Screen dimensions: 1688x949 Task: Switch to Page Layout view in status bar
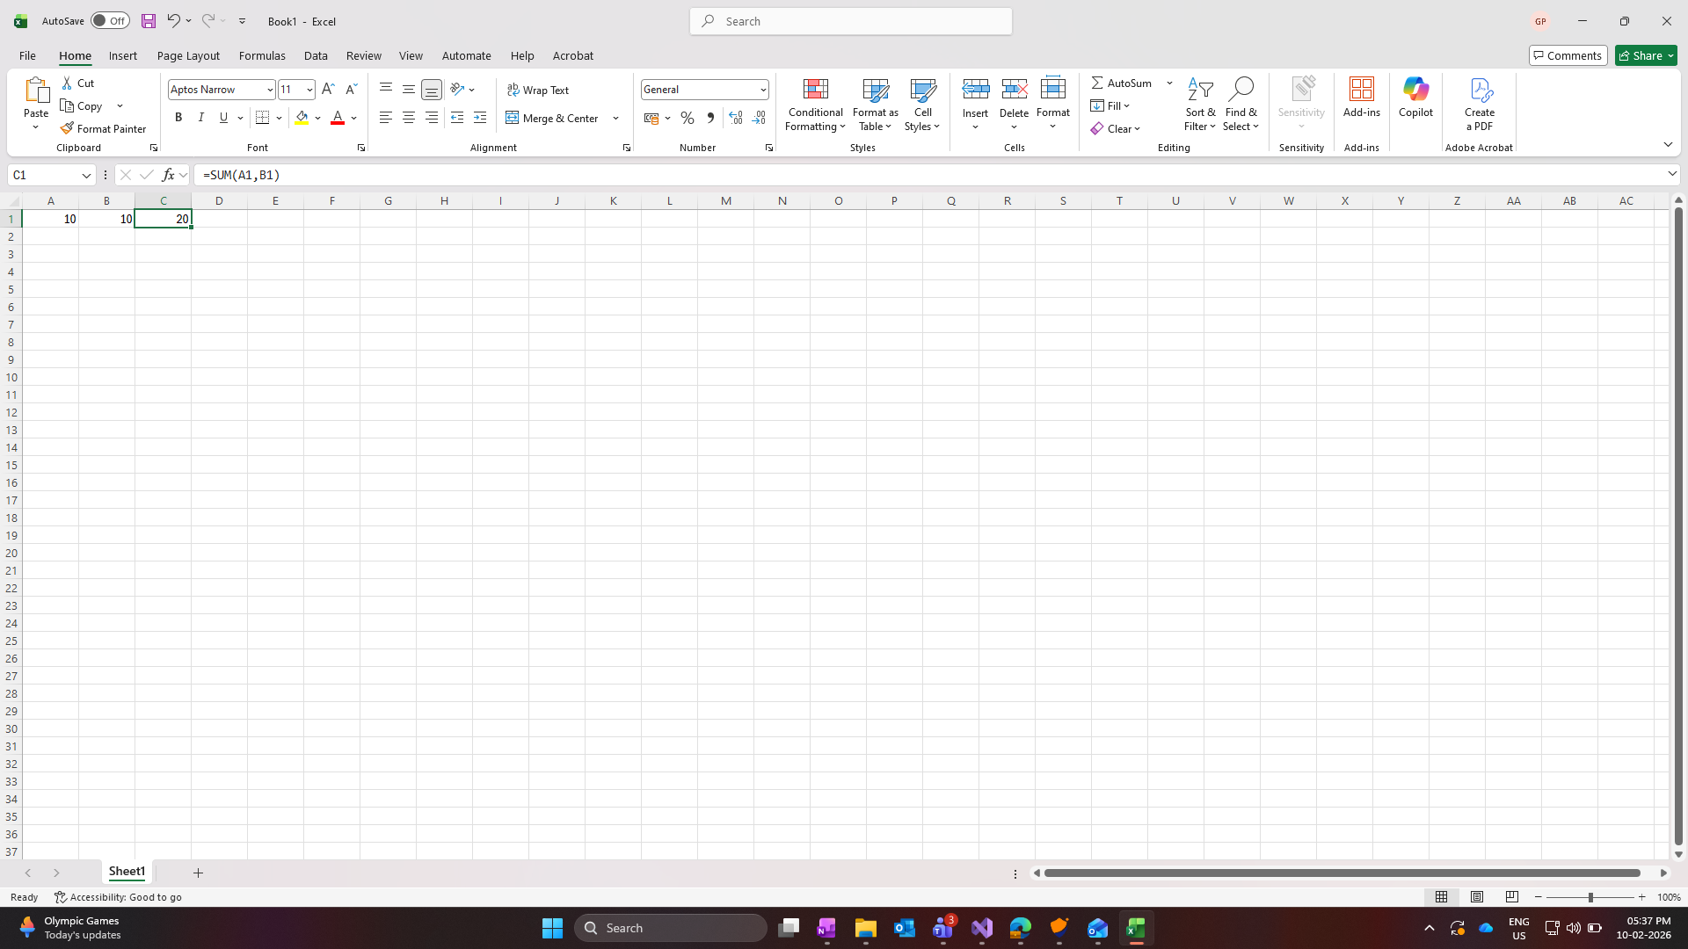coord(1476,897)
